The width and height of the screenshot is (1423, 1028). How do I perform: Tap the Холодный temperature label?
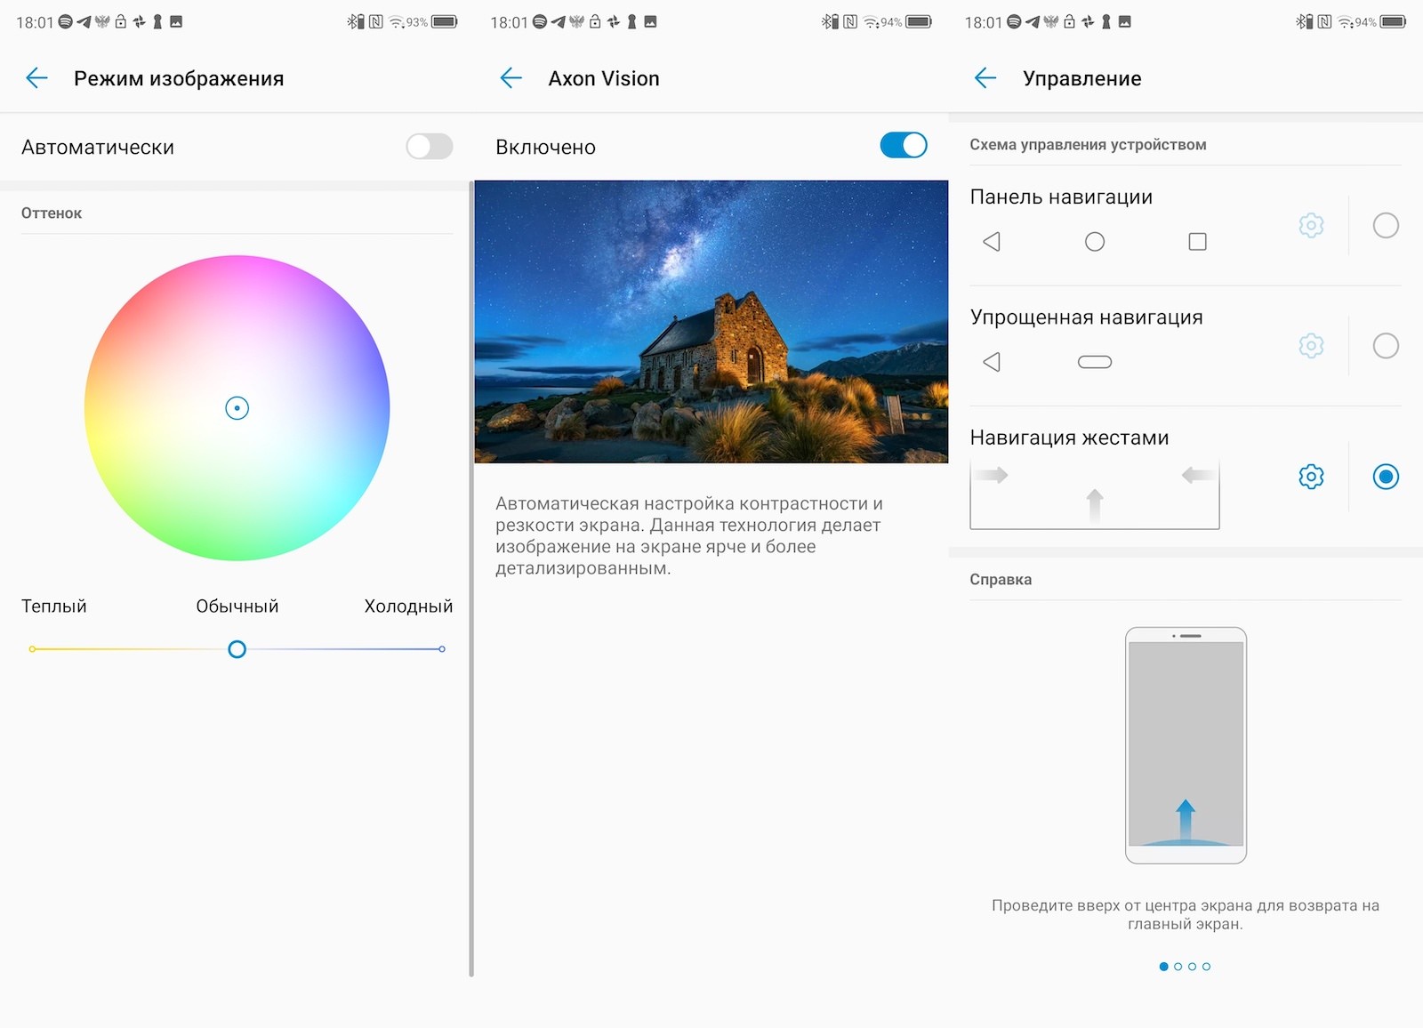coord(408,606)
